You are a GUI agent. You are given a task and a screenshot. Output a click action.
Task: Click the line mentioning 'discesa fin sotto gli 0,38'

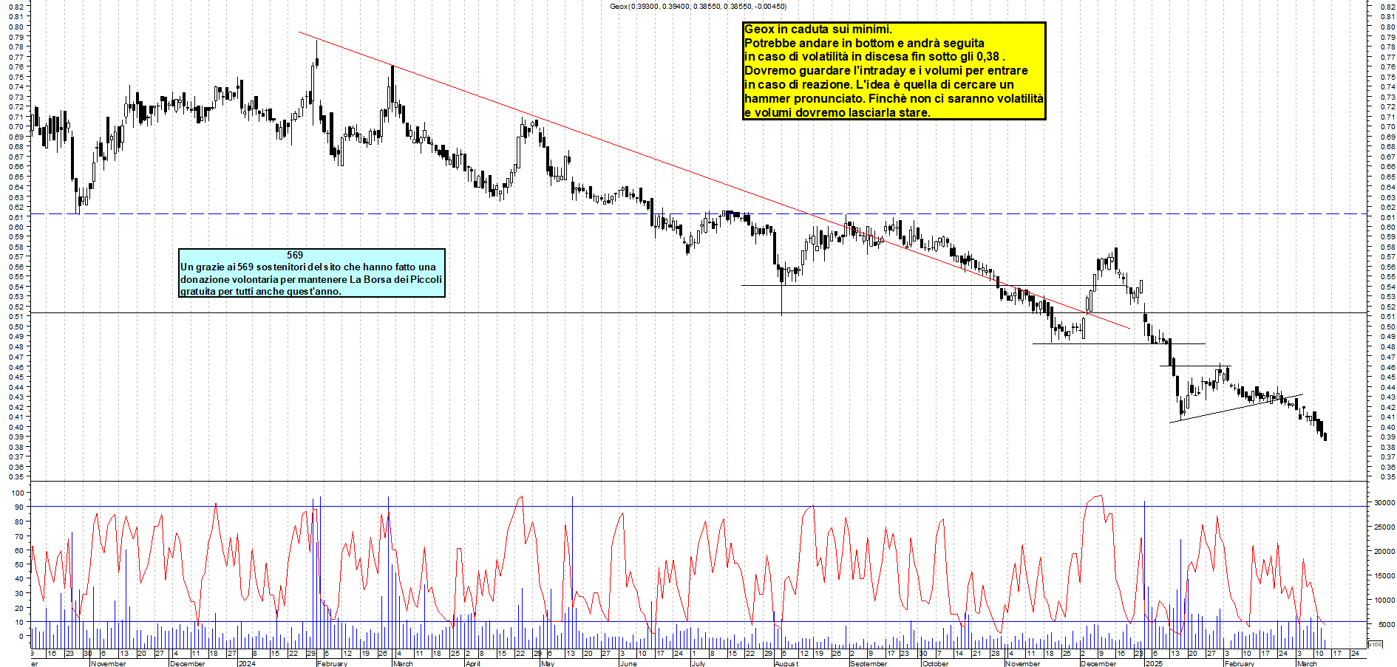(x=874, y=57)
